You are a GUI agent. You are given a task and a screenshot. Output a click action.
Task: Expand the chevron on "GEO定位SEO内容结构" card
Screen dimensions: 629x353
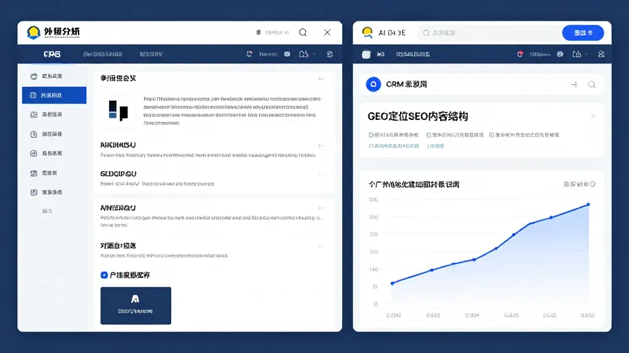[x=593, y=117]
